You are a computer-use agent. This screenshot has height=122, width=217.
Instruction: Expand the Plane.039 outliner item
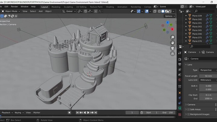click(186, 16)
